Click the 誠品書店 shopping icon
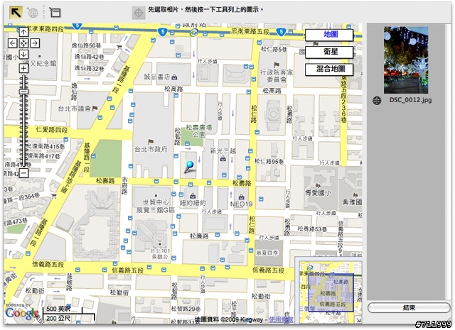This screenshot has height=330, width=455. coord(174,77)
